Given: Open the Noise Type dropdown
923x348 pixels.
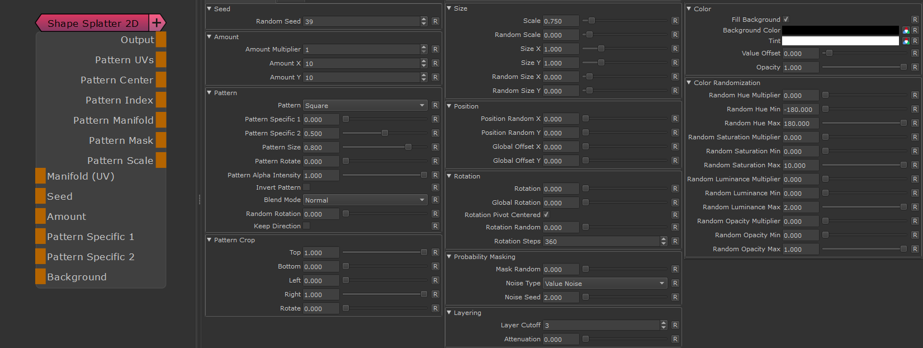Looking at the screenshot, I should (605, 283).
